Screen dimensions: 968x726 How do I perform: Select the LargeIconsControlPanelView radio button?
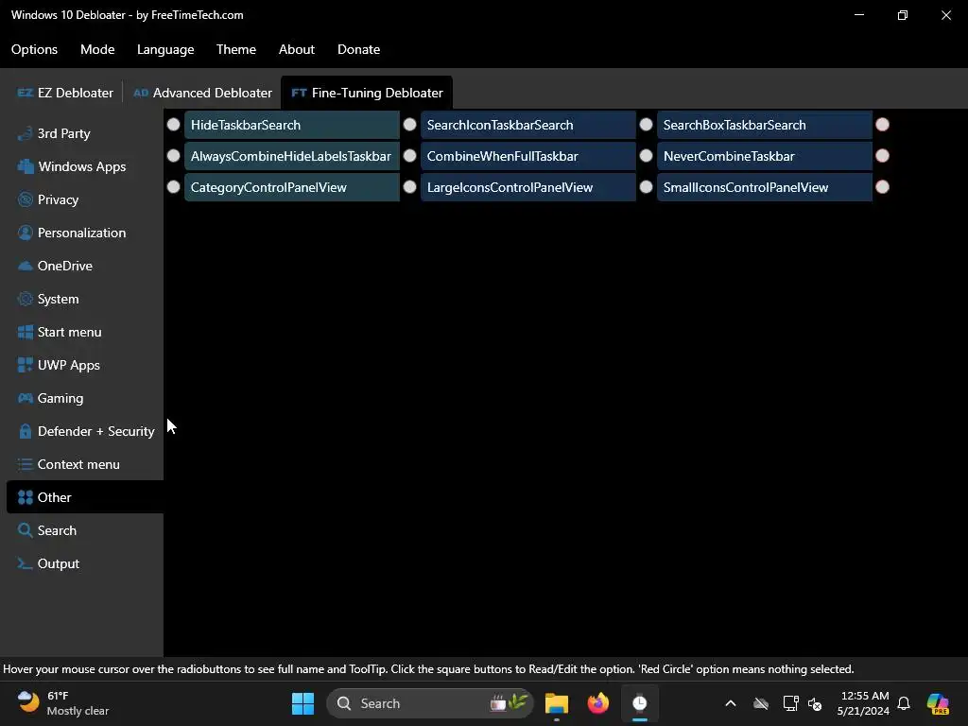(x=410, y=186)
